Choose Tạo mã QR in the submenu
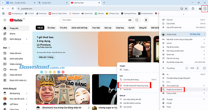 [138, 107]
